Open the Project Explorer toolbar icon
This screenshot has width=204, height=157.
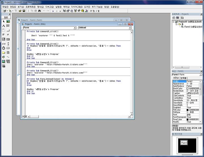(64, 11)
